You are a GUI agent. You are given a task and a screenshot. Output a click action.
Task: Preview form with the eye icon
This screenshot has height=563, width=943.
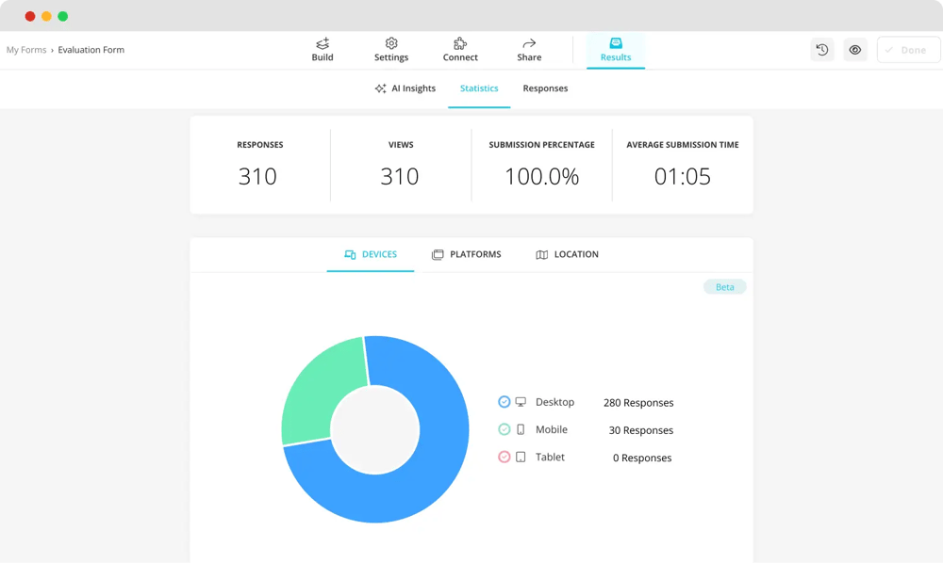(855, 50)
